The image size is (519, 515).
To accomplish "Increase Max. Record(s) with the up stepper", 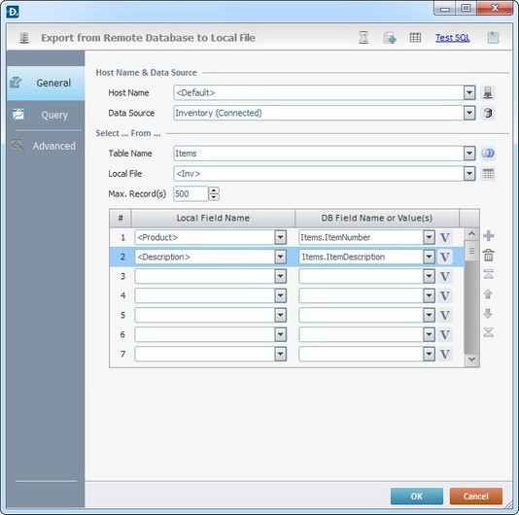I will click(214, 190).
